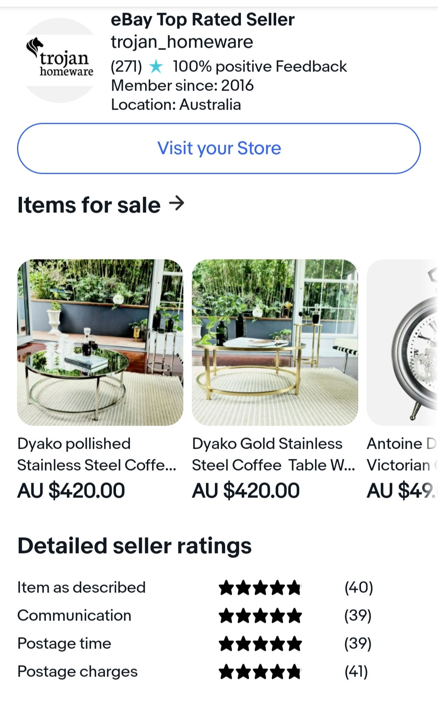Open the trojan_homeware seller name link
The height and width of the screenshot is (718, 438).
(182, 42)
